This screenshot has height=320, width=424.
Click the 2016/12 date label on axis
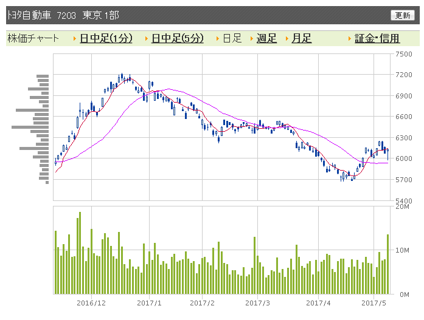(x=91, y=303)
